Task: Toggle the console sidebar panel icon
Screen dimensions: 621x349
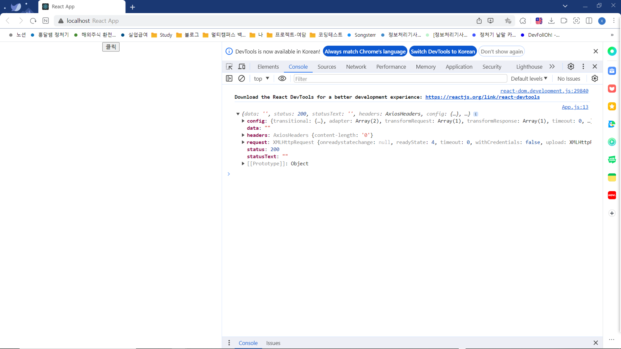Action: click(x=229, y=78)
